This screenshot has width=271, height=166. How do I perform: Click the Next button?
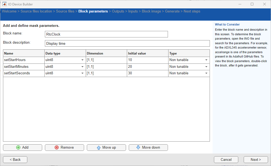(255, 159)
